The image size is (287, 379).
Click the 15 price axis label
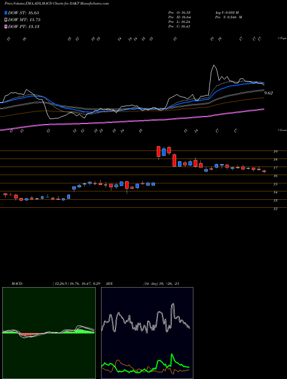pyautogui.click(x=275, y=184)
